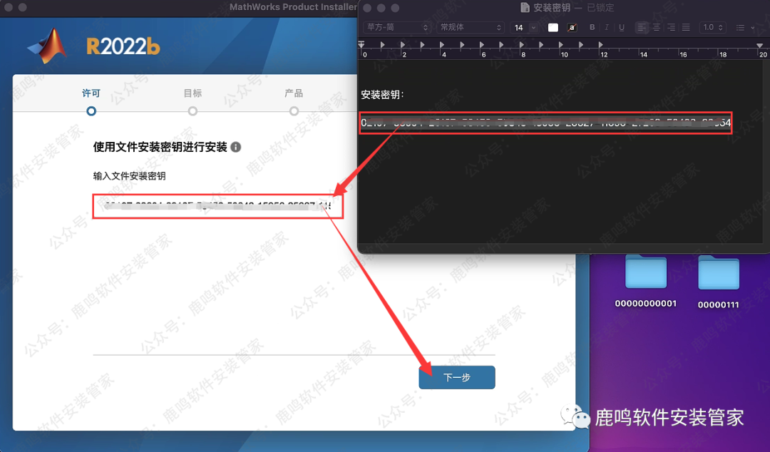
Task: Open the 常规体 typeface dropdown
Action: (x=469, y=27)
